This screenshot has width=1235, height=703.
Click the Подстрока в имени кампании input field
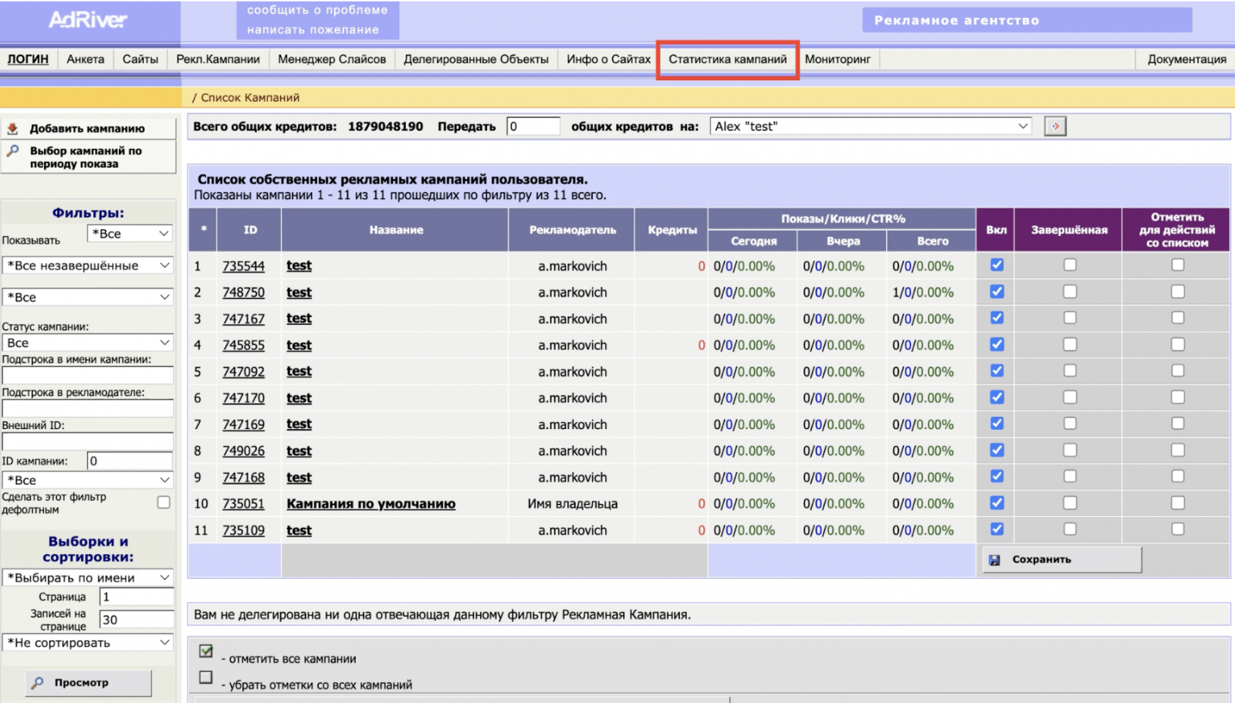click(x=88, y=376)
